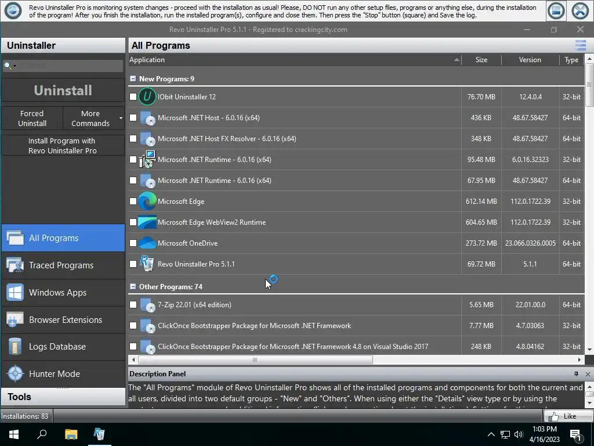Open the view options menu icon
Viewport: 594px width, 446px height.
tap(580, 45)
